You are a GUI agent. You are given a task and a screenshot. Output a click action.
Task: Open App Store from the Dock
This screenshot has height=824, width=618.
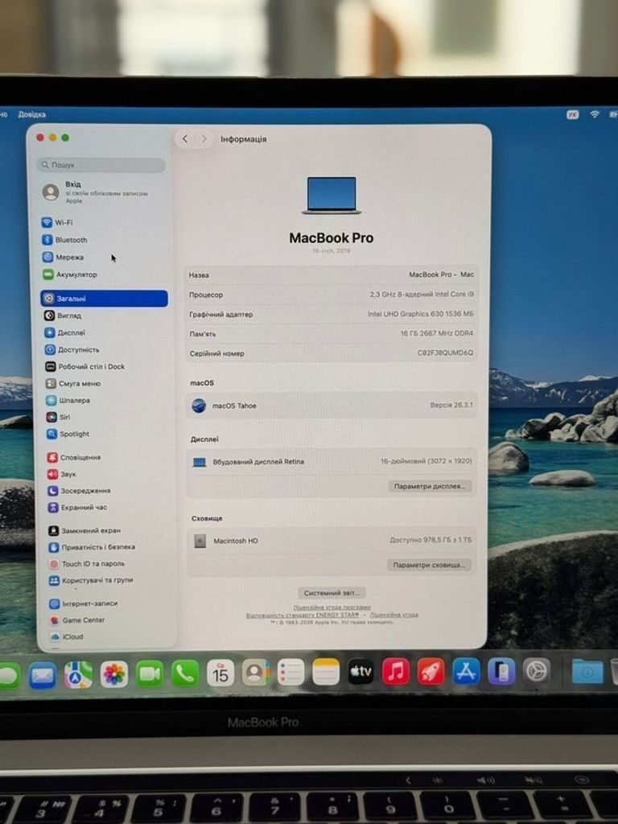click(466, 671)
